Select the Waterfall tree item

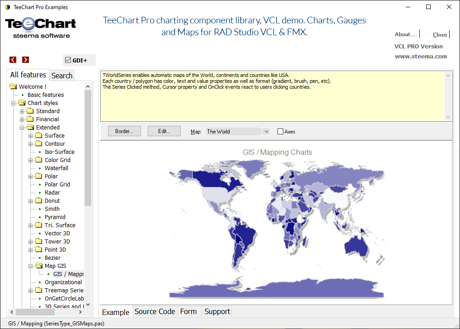coord(56,168)
